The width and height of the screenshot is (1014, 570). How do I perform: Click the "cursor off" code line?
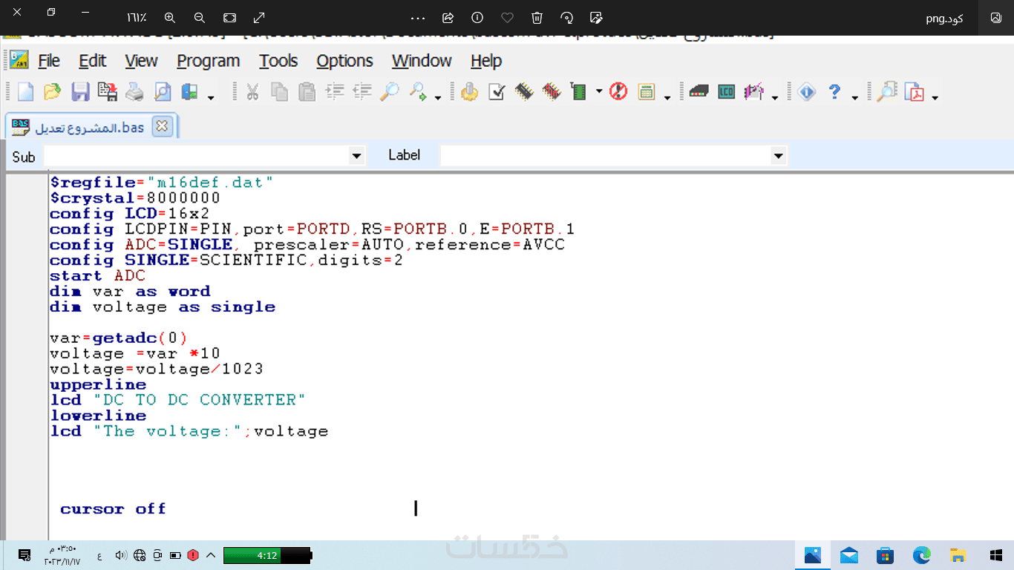114,509
